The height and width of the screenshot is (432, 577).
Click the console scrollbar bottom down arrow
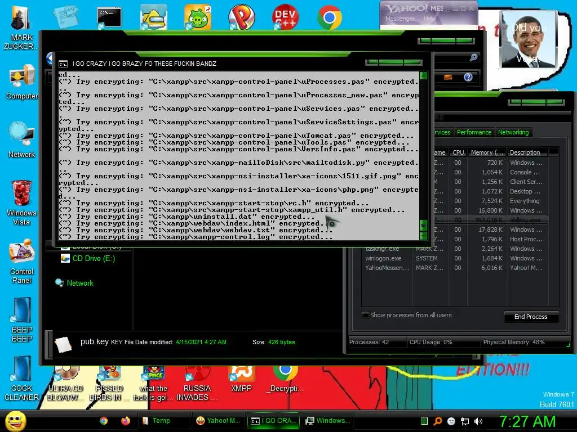pos(424,236)
